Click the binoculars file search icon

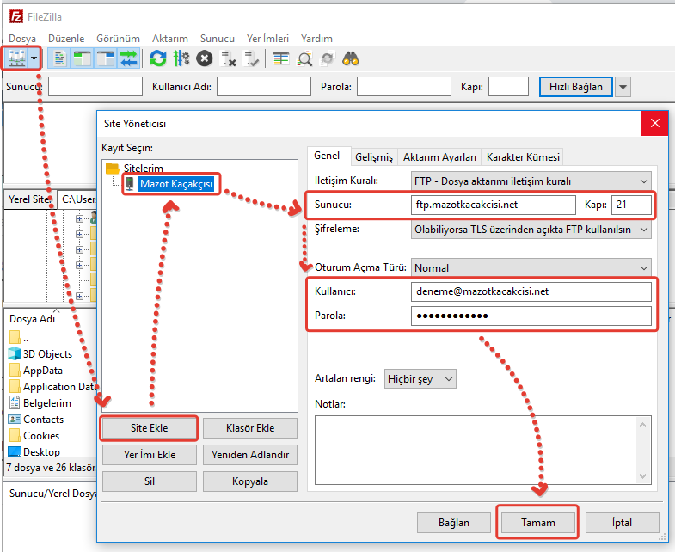[350, 58]
